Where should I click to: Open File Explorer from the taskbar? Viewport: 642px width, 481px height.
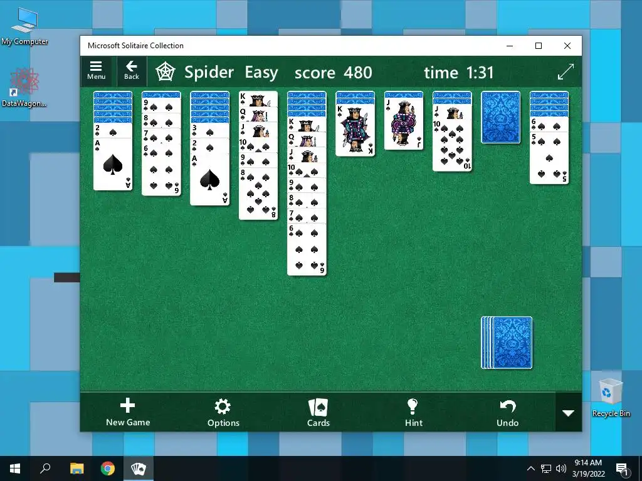click(76, 468)
